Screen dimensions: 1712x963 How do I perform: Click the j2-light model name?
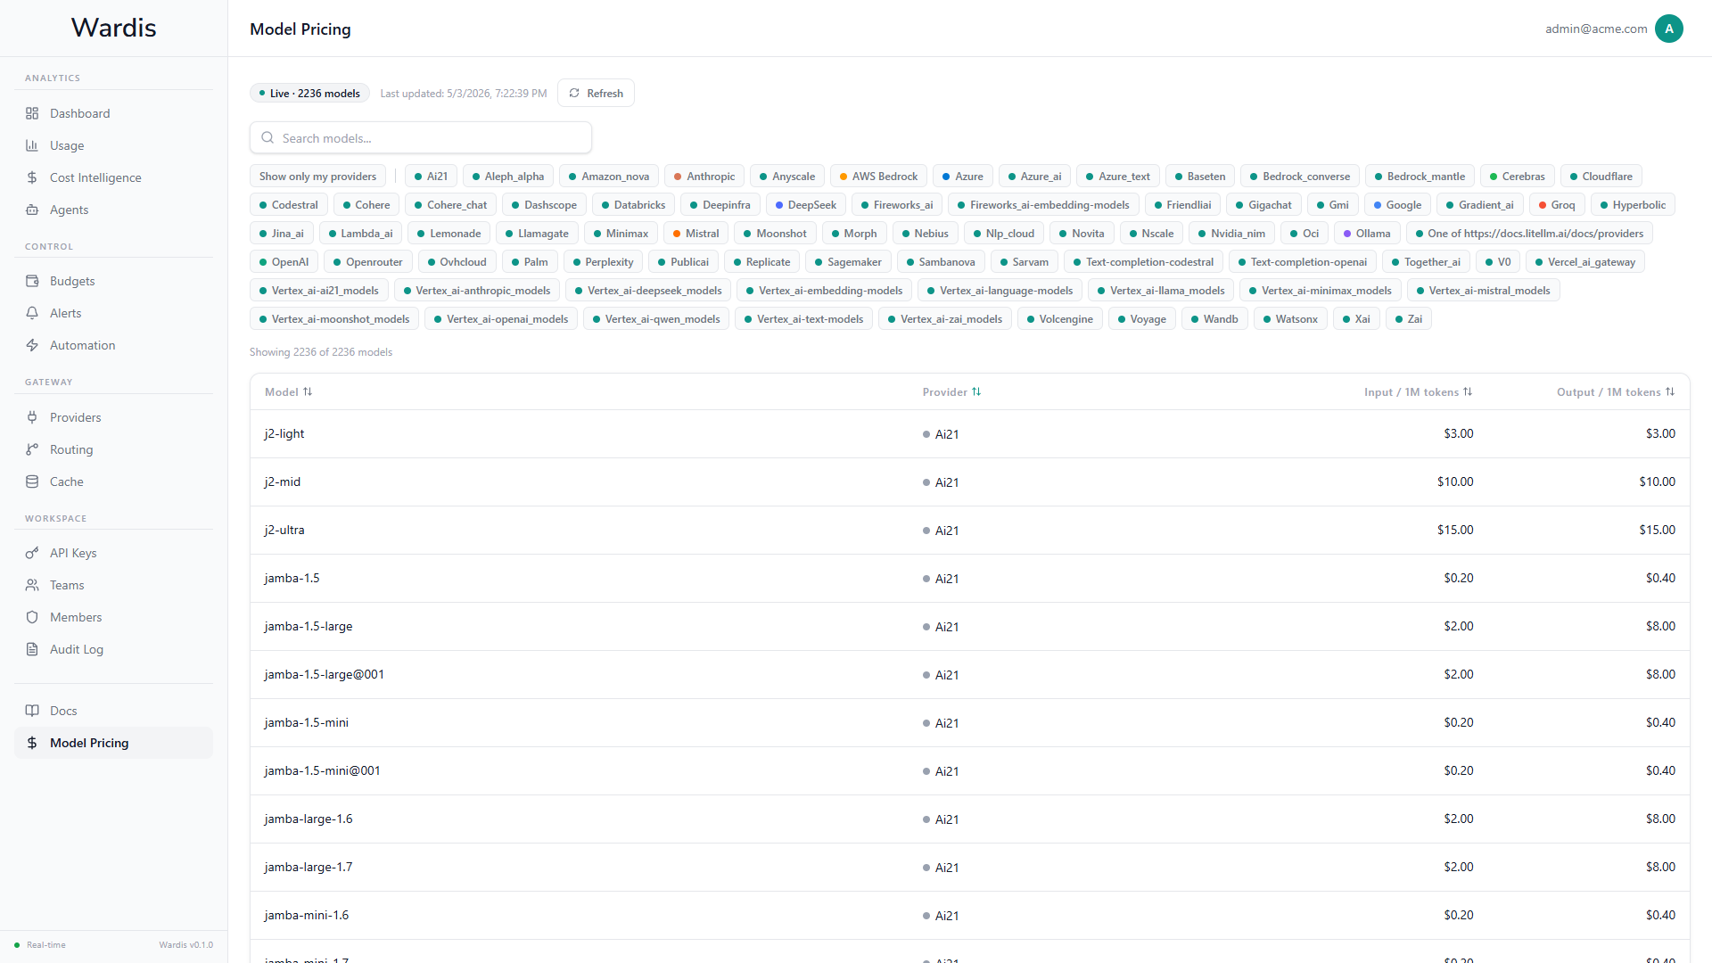[x=284, y=434]
